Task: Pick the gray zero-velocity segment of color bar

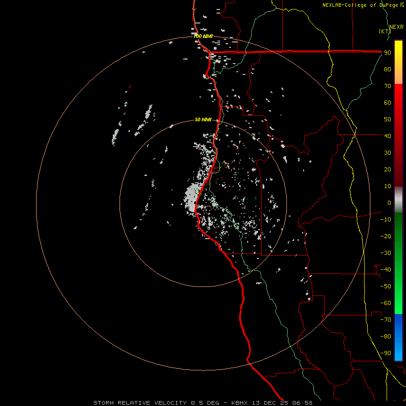Action: click(x=398, y=200)
